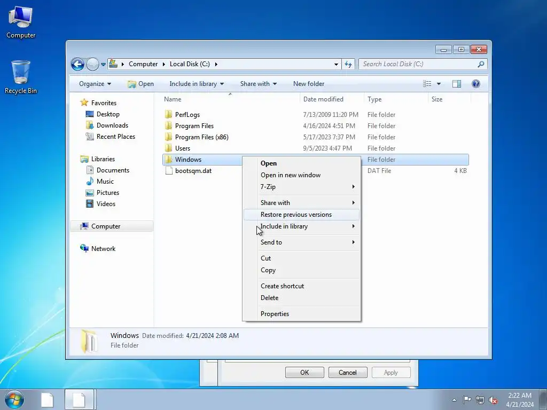The height and width of the screenshot is (410, 547).
Task: Choose Copy from the context menu
Action: click(x=301, y=270)
